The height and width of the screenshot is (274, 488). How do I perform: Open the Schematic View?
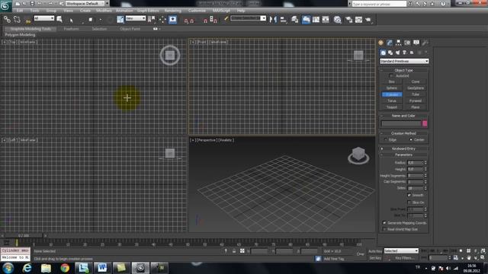click(326, 20)
